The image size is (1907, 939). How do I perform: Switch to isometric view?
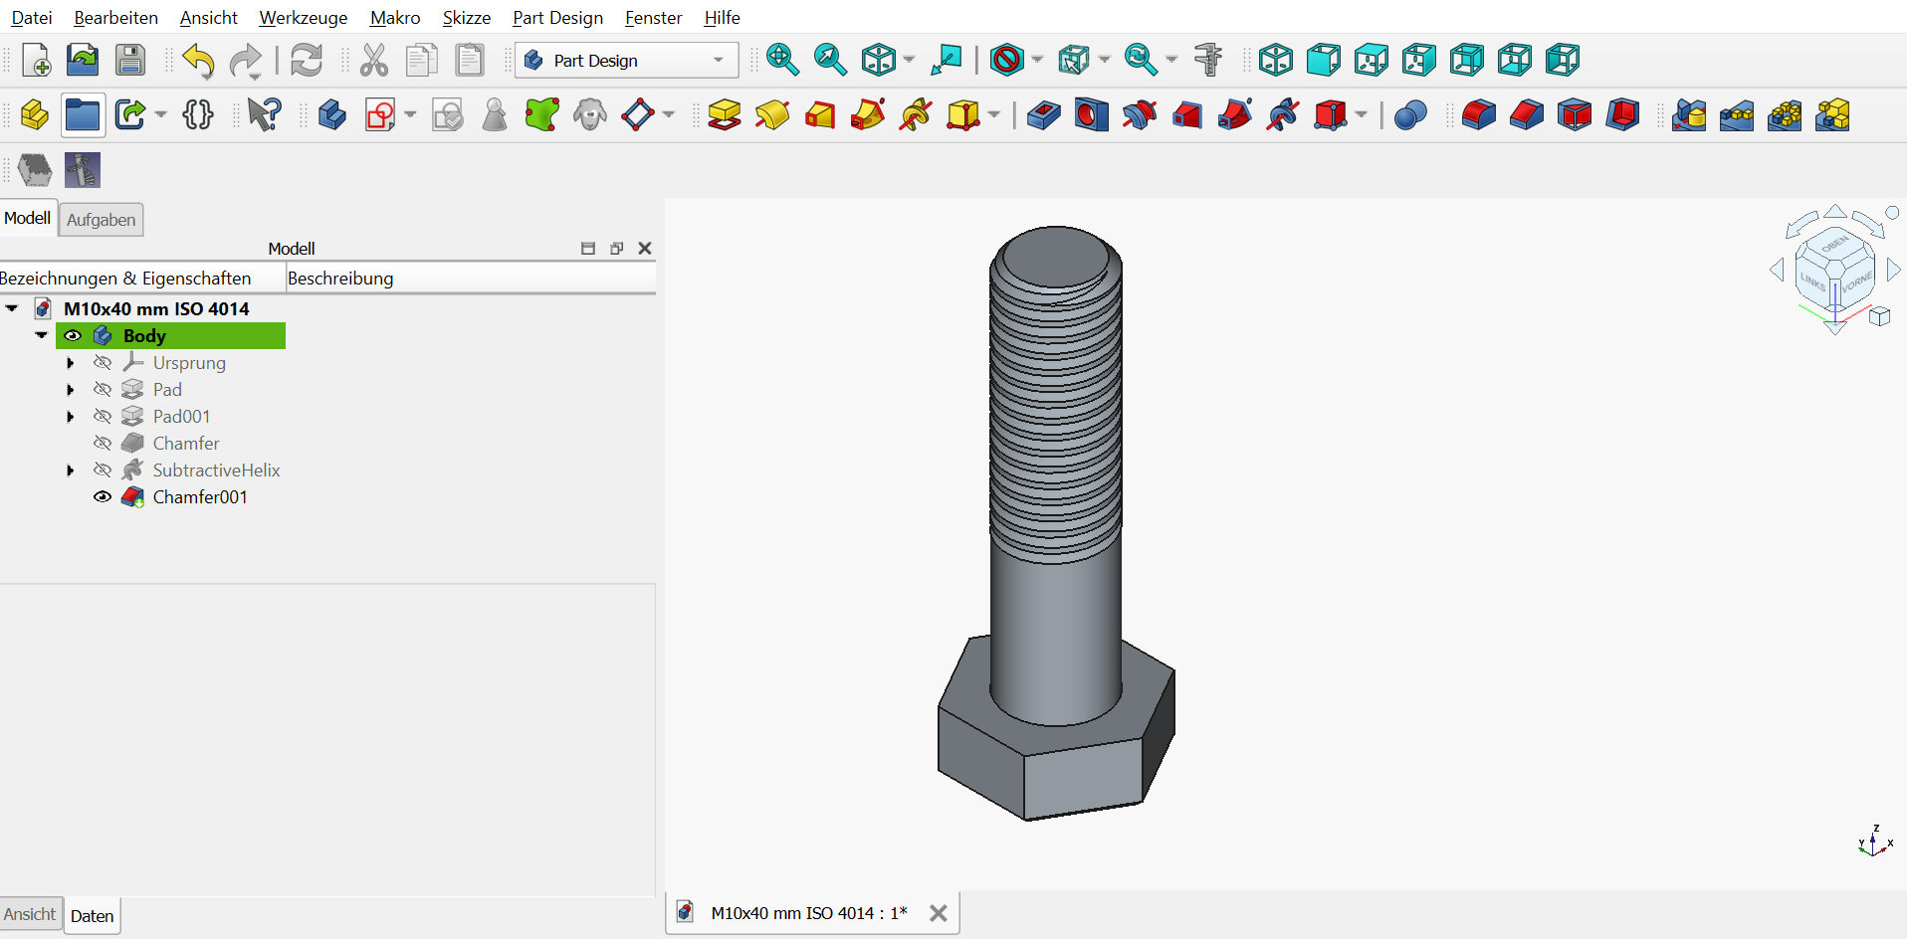click(1276, 61)
